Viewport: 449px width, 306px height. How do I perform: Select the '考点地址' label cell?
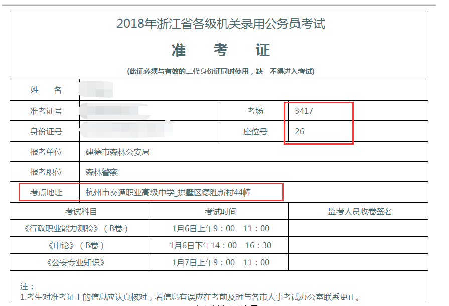pos(45,192)
